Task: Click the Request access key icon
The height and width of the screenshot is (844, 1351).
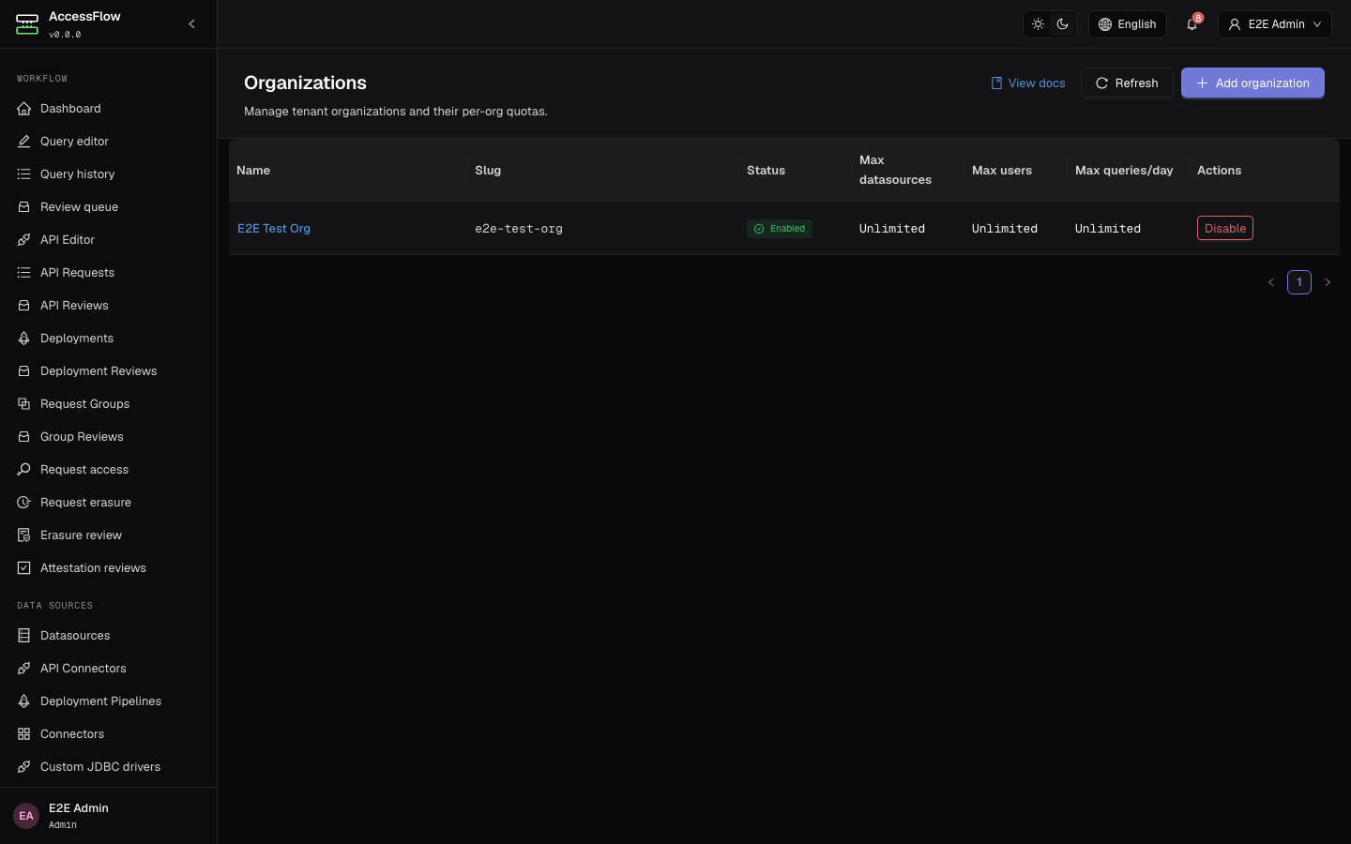Action: [24, 470]
